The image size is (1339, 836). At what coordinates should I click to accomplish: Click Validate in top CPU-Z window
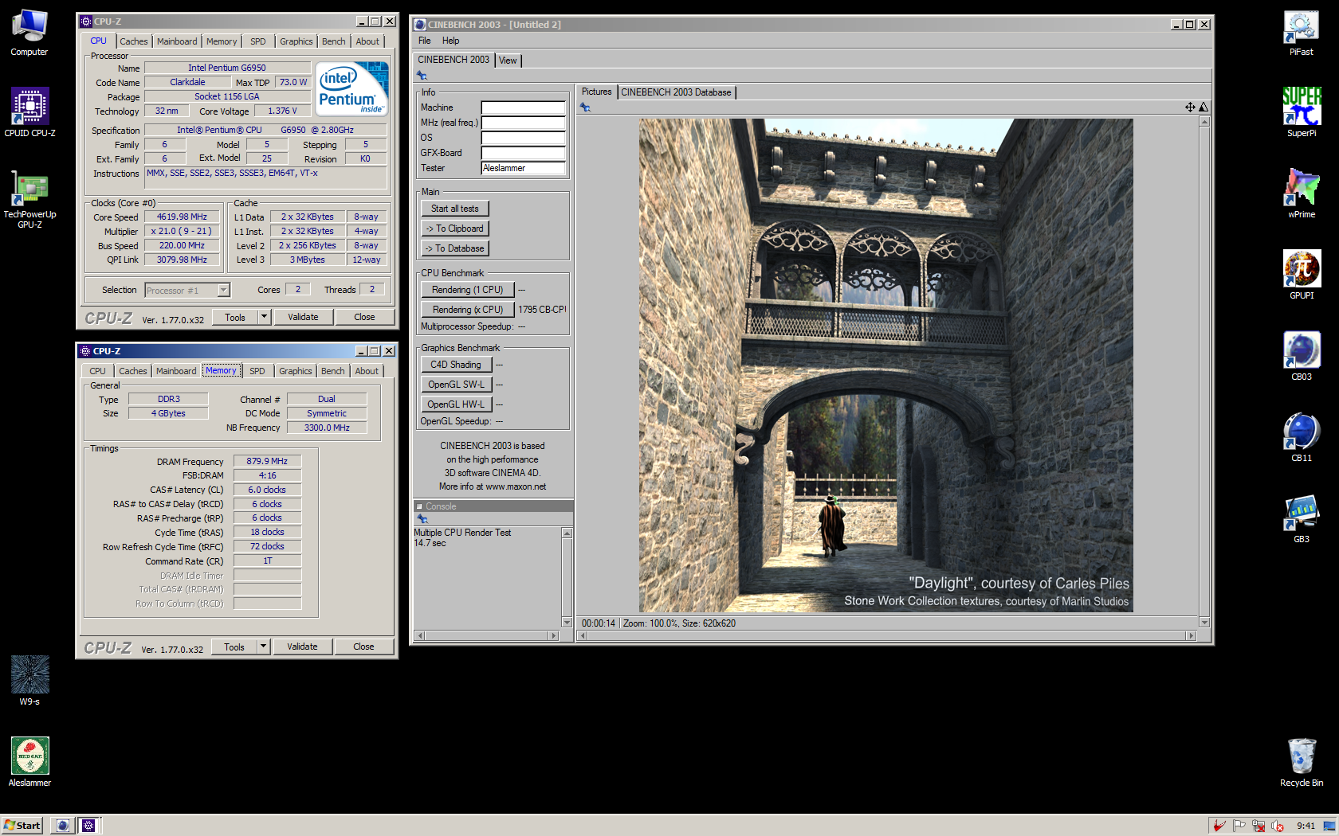[303, 317]
